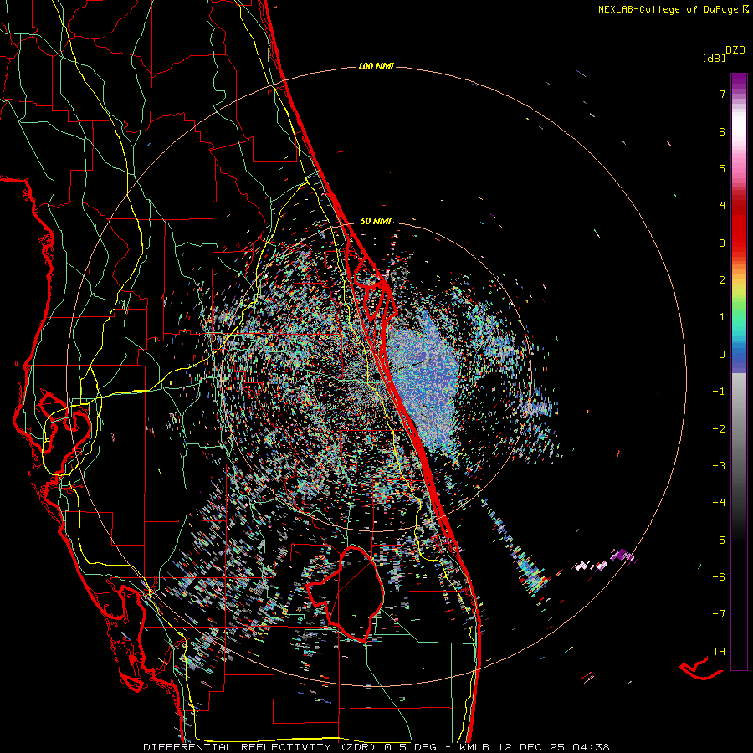753x753 pixels.
Task: Click the 0.5 DEG elevation text
Action: click(410, 747)
